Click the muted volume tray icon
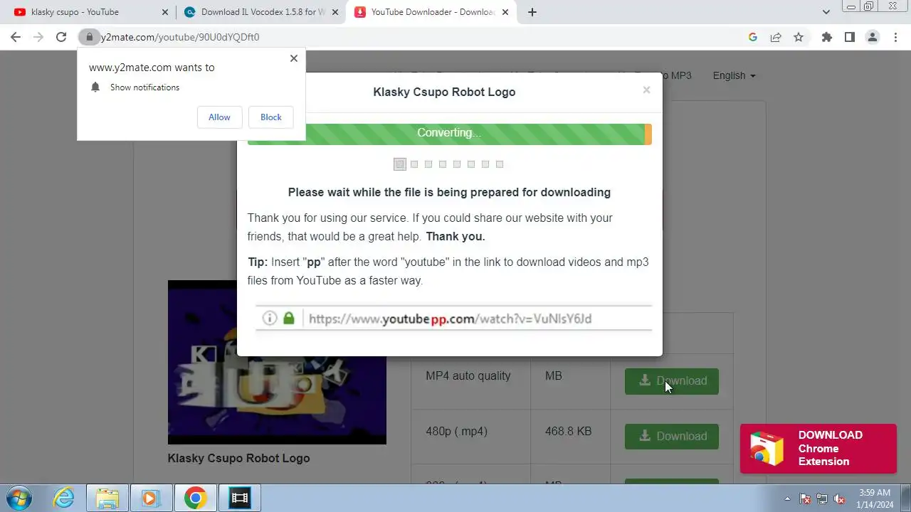This screenshot has width=911, height=512. (839, 498)
